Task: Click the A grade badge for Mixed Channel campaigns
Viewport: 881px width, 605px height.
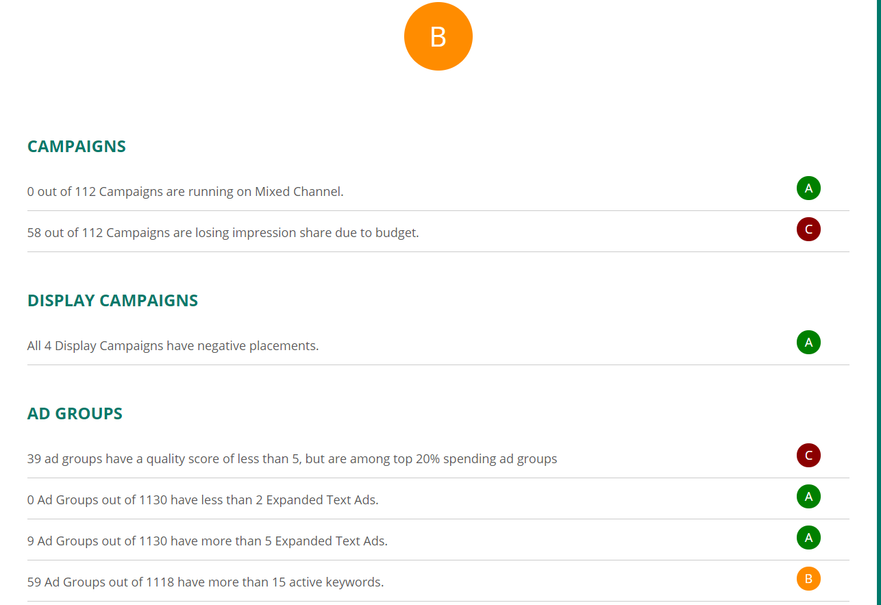Action: tap(808, 188)
